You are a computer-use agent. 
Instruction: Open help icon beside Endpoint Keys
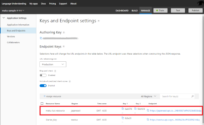click(64, 46)
